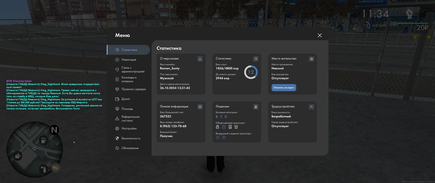Click the residence value Невский

point(278,68)
